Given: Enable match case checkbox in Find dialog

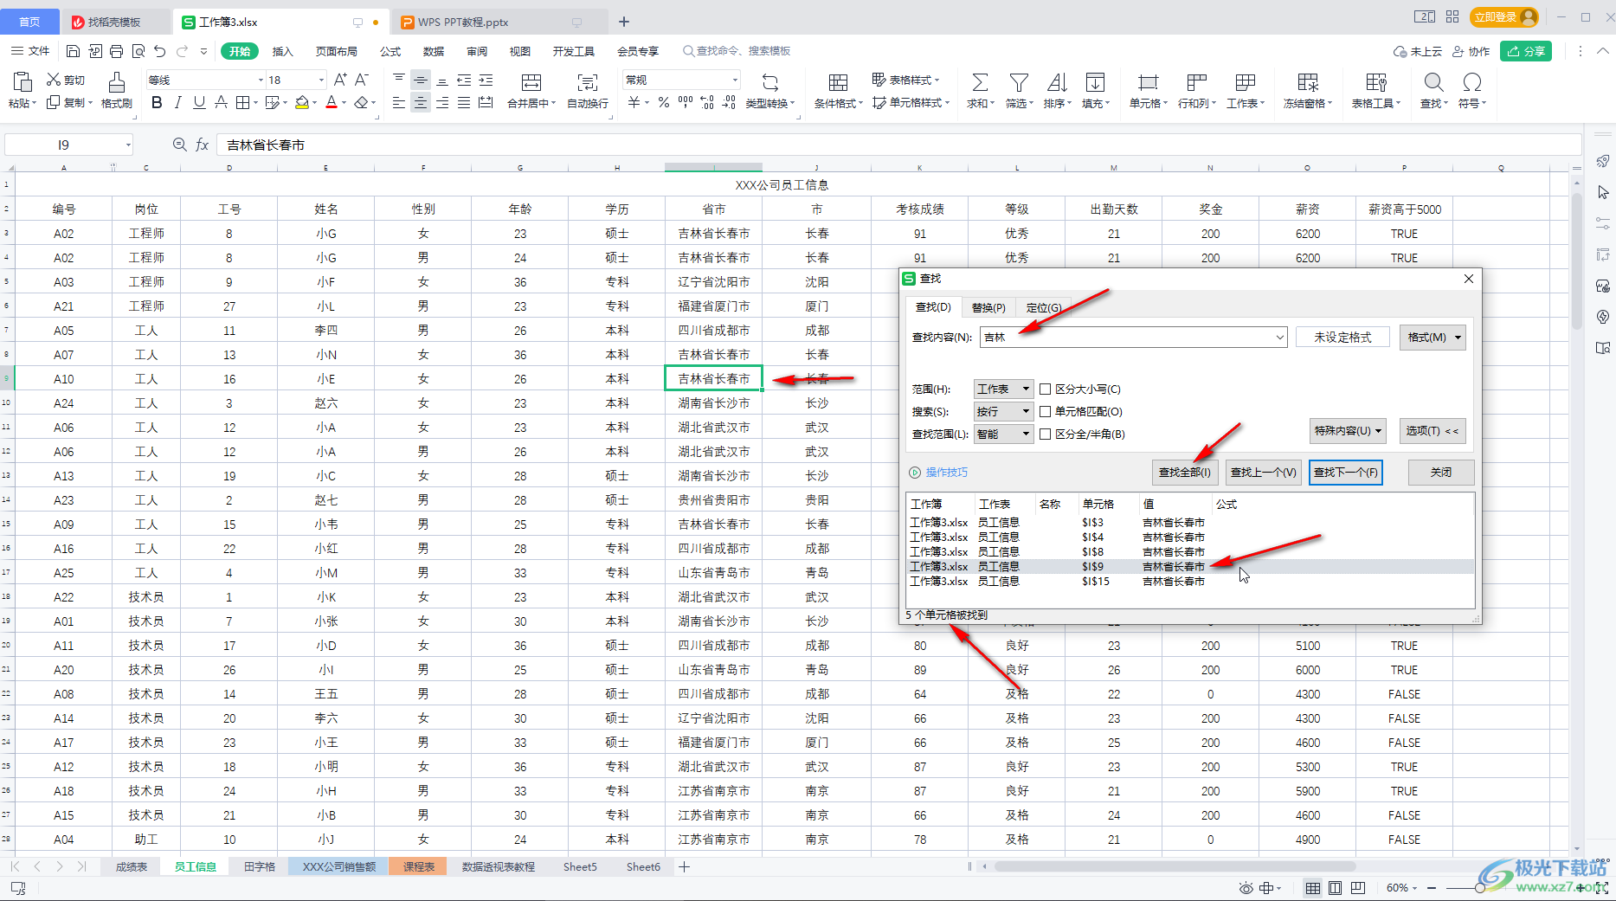Looking at the screenshot, I should (1045, 389).
